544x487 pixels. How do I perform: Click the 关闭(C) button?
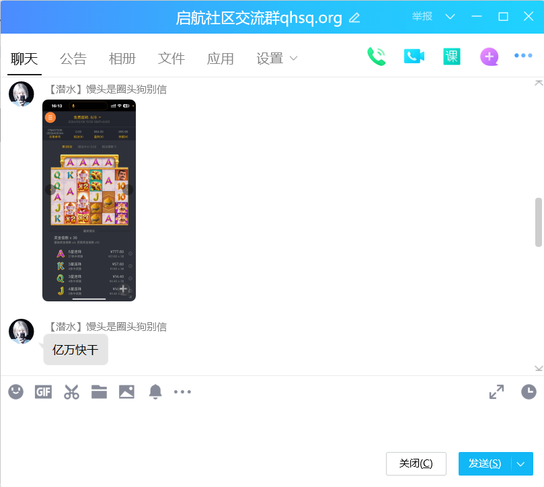click(x=416, y=463)
